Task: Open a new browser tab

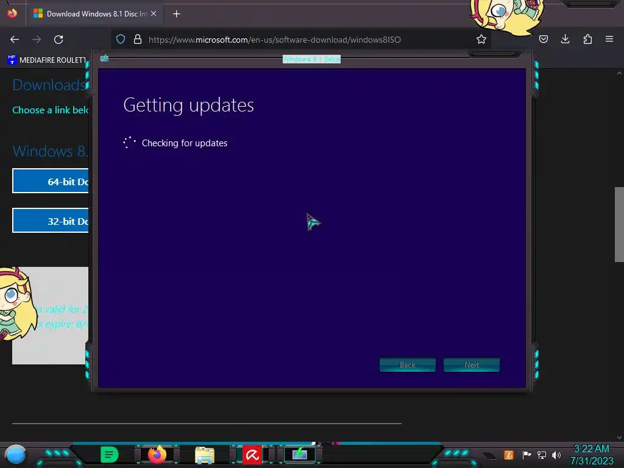Action: tap(176, 14)
